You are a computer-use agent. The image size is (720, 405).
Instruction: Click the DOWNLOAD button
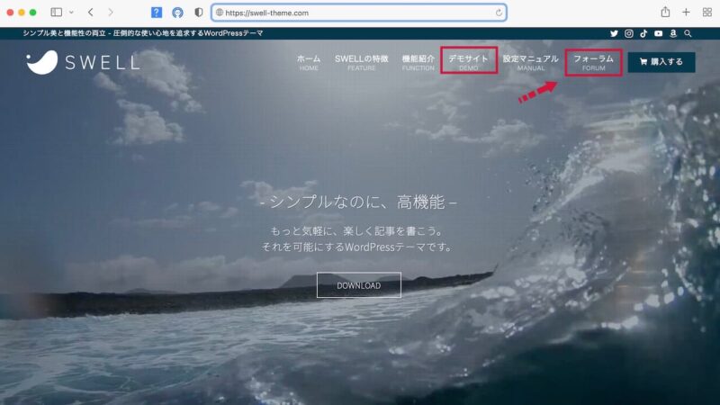point(358,285)
